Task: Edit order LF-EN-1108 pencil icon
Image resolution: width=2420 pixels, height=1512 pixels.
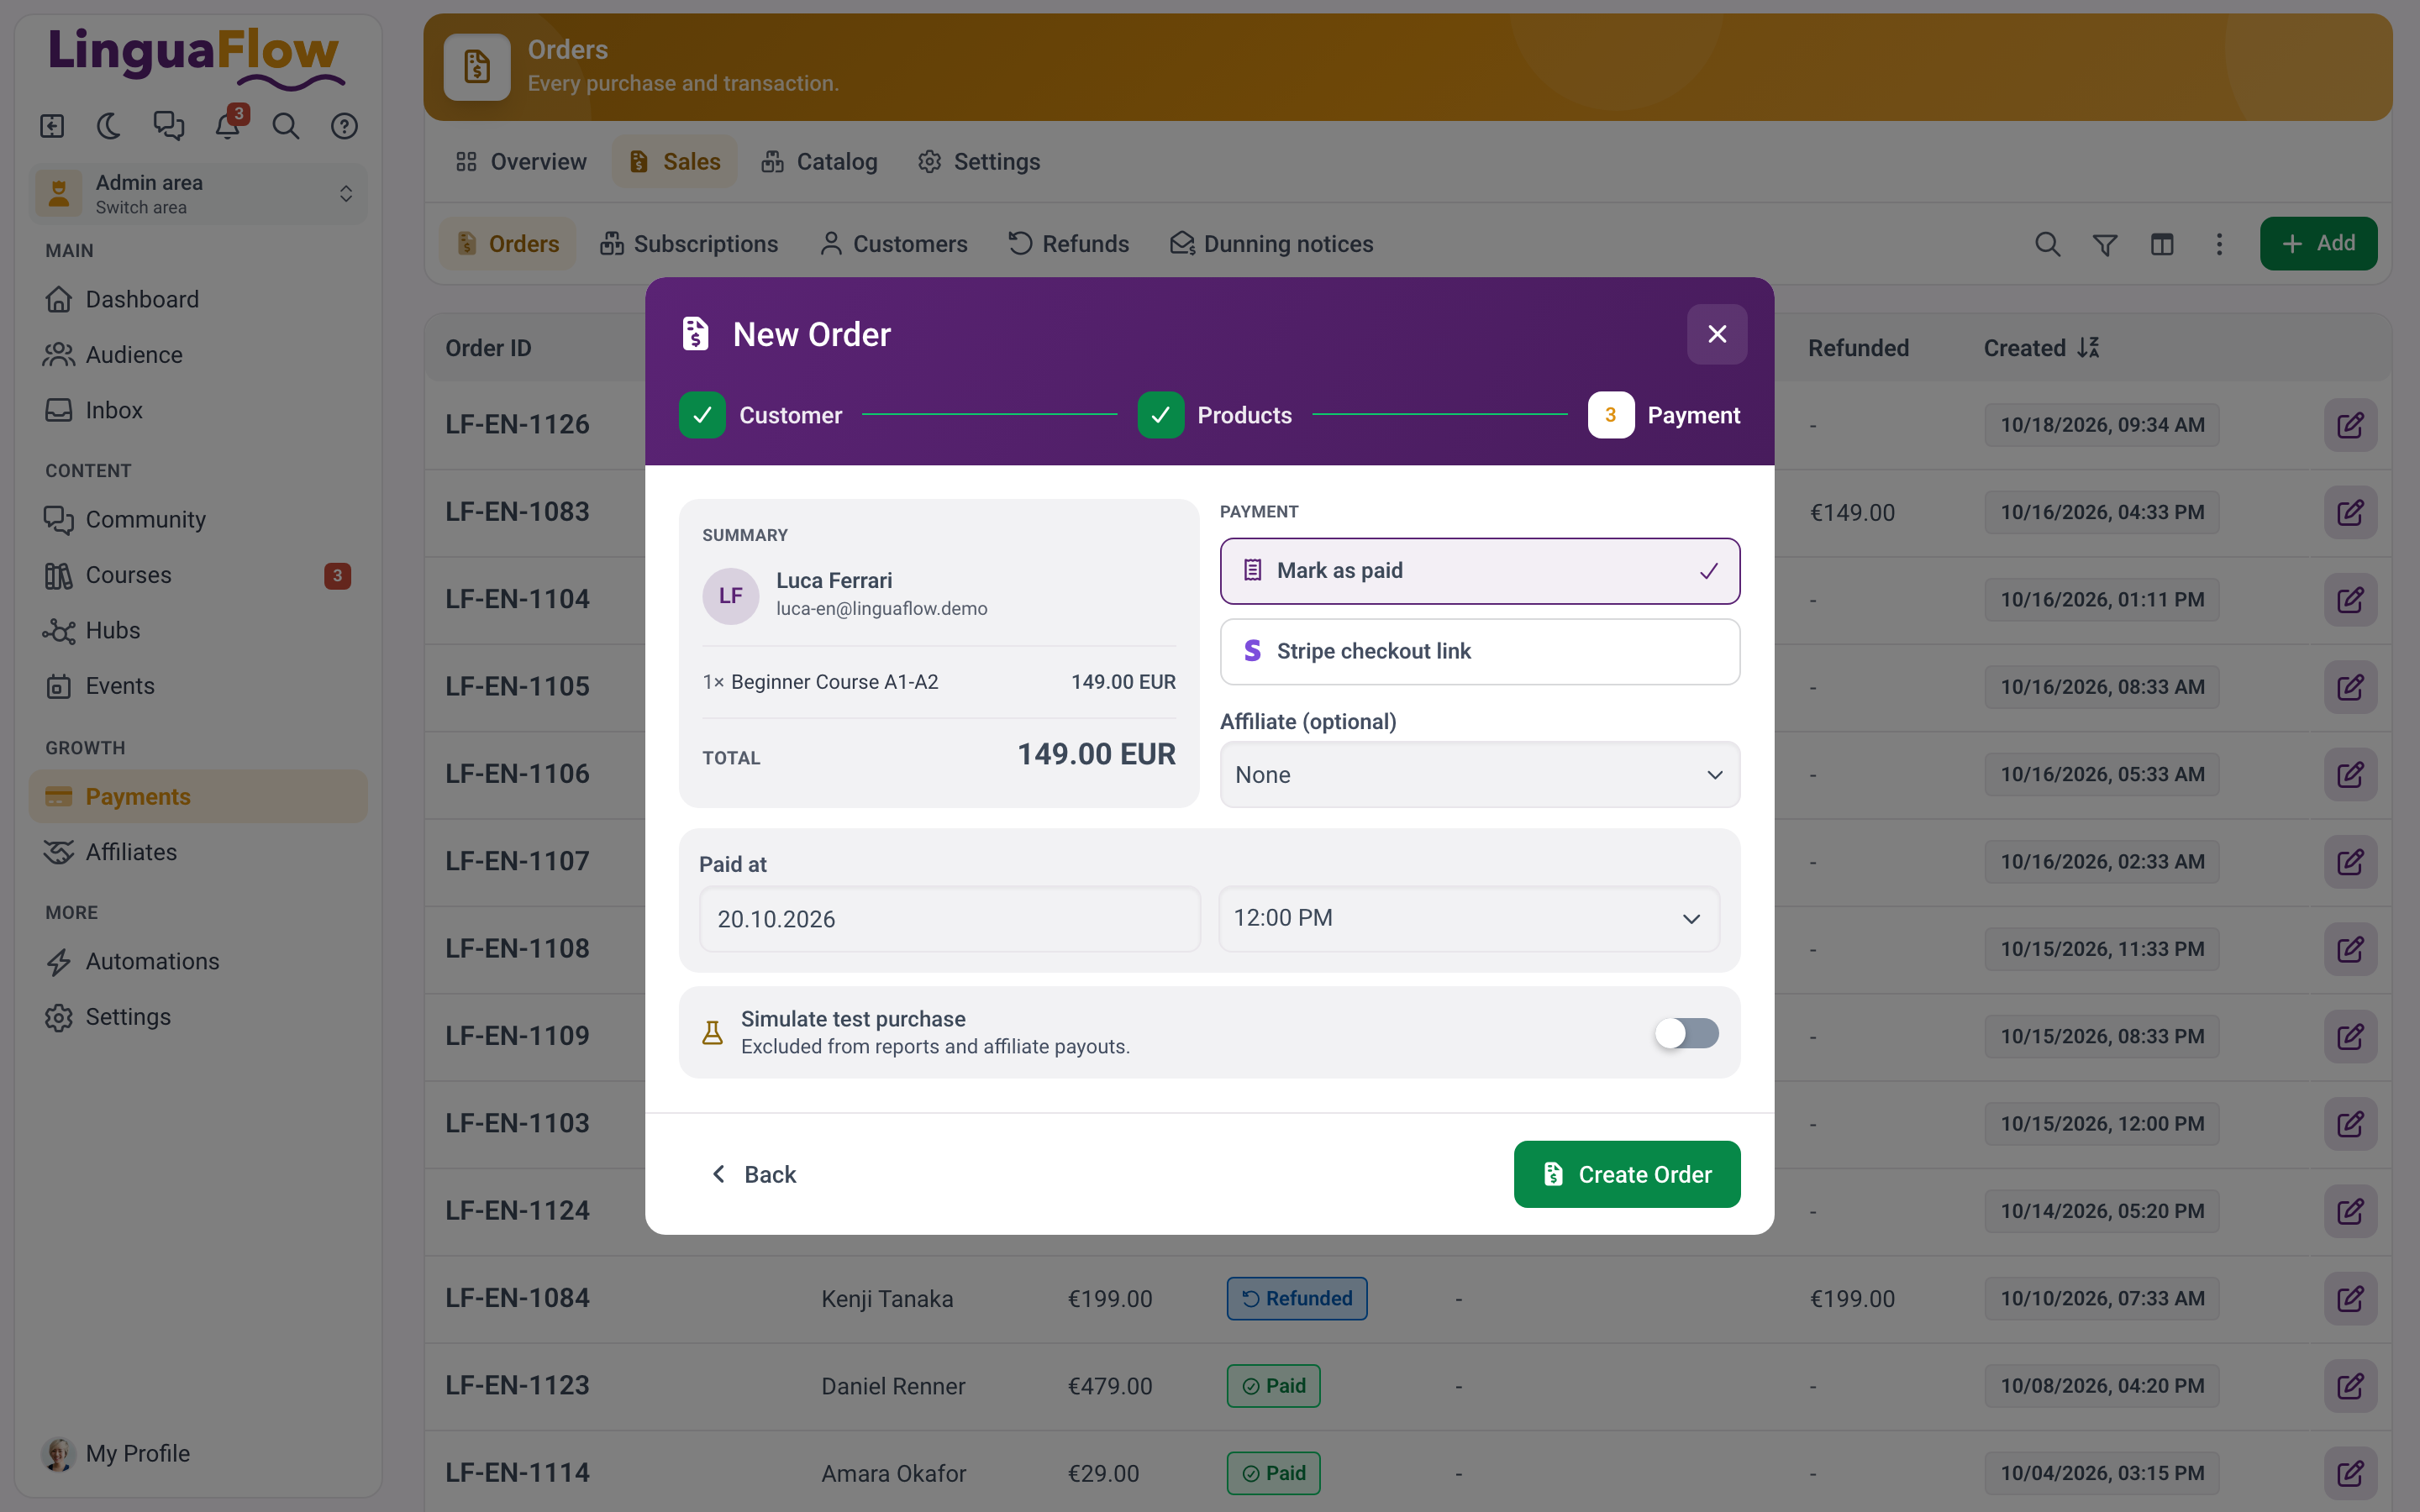Action: [2350, 949]
